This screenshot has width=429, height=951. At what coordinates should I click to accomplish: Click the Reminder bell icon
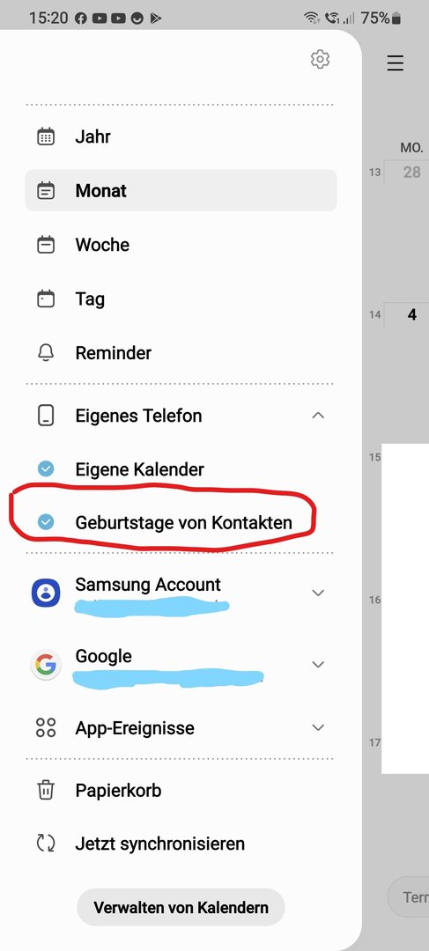tap(46, 352)
